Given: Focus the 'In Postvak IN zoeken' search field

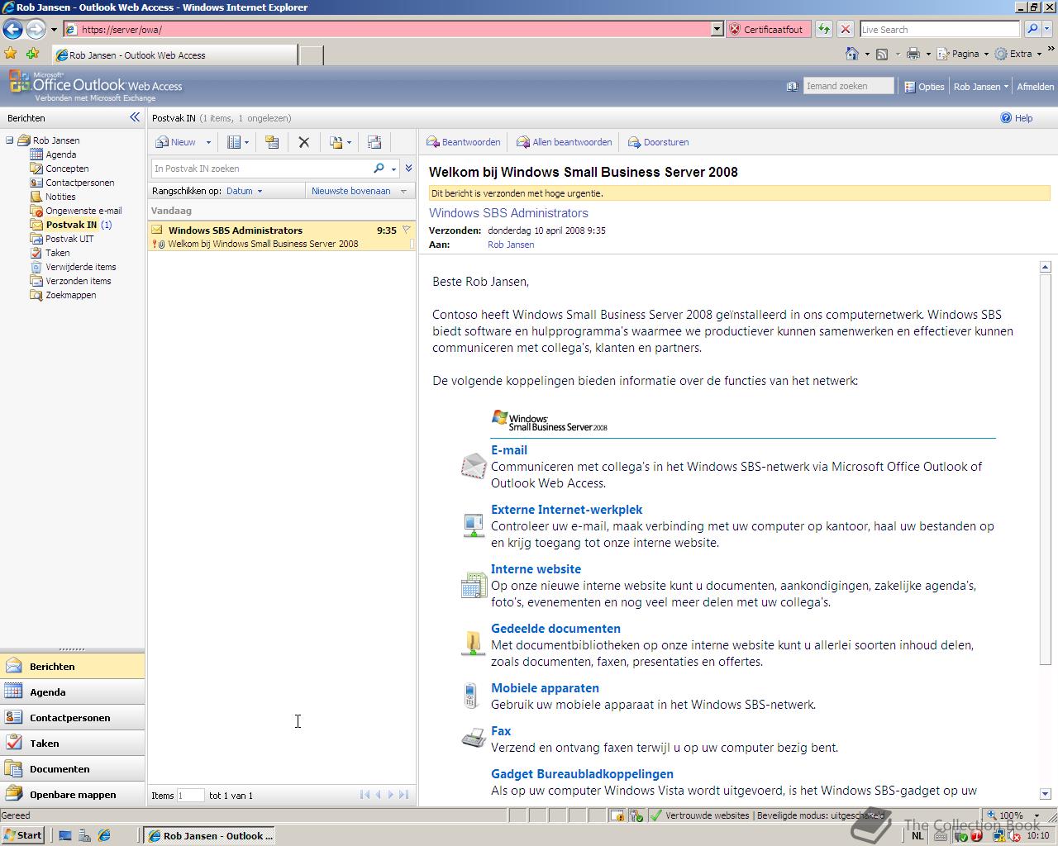Looking at the screenshot, I should [x=261, y=169].
